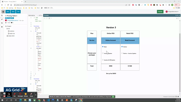Stop the screen recording

(4, 96)
